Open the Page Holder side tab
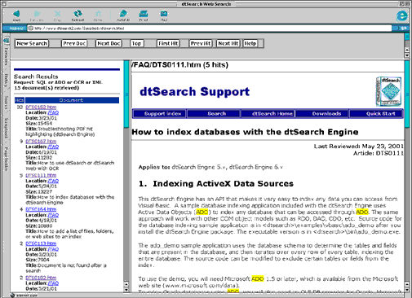The height and width of the screenshot is (298, 412). 6,159
